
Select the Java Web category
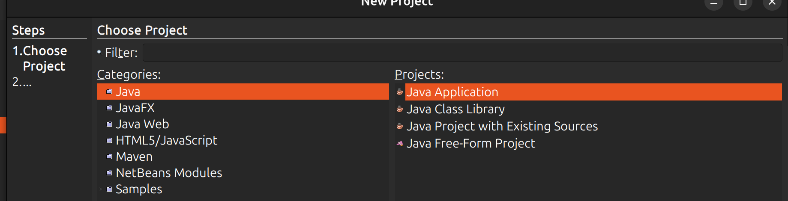(142, 124)
